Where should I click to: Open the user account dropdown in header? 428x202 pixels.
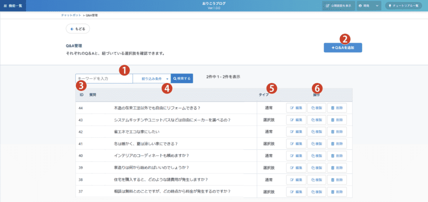(368, 5)
